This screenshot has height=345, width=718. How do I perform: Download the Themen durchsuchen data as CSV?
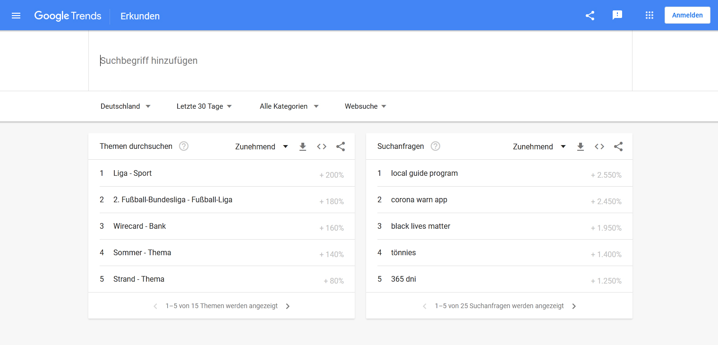pos(303,147)
